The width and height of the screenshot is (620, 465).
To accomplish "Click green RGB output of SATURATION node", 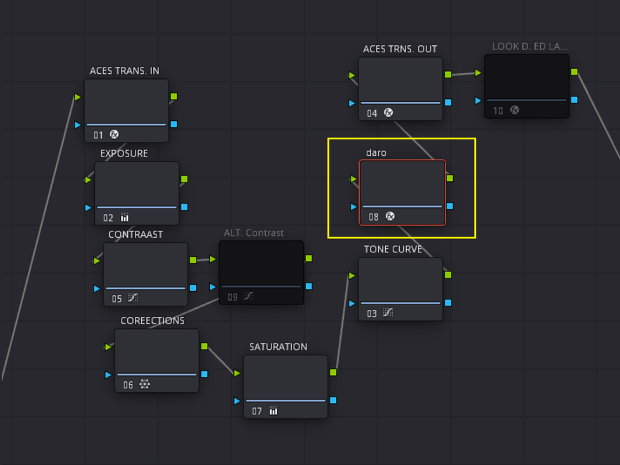I will [334, 373].
